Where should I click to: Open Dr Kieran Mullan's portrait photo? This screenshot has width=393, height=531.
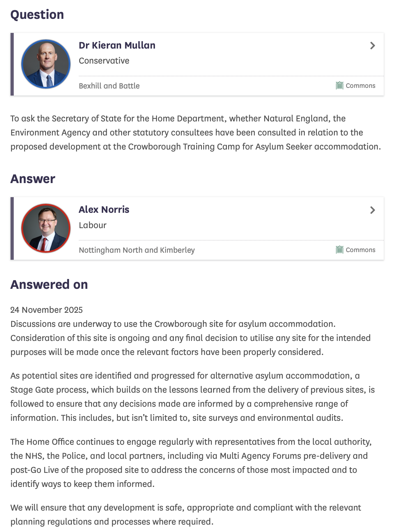[46, 64]
